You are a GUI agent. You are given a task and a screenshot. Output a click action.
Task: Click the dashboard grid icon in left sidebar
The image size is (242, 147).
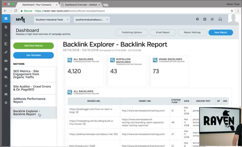6,18
